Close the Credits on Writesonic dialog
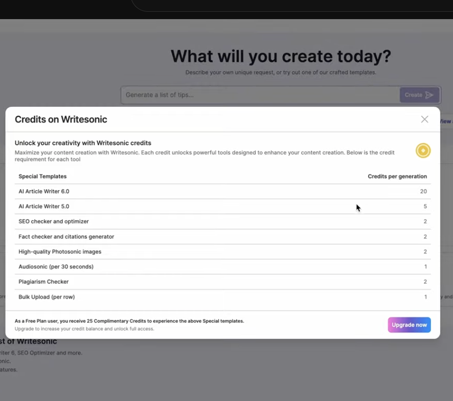The height and width of the screenshot is (401, 453). coord(425,119)
